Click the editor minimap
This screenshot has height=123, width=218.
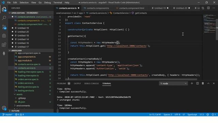point(209,24)
